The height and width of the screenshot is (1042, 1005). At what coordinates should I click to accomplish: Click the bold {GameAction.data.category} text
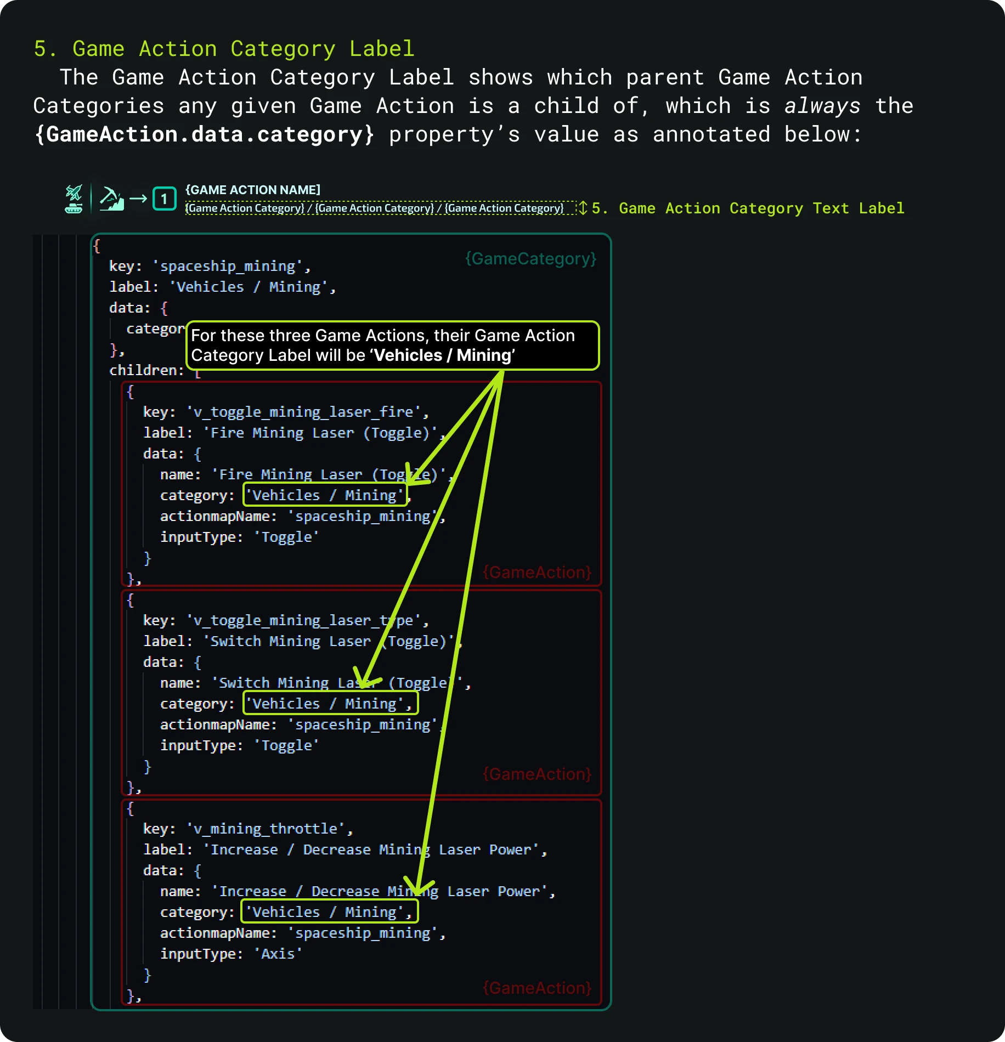point(204,134)
